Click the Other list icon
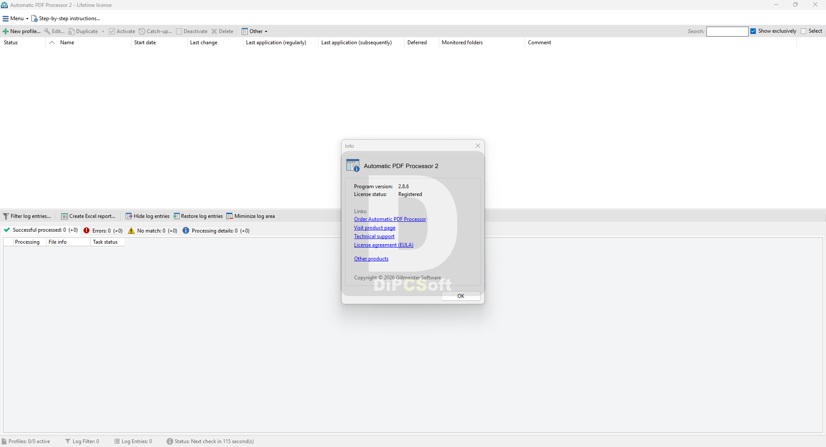The width and height of the screenshot is (826, 447). [x=245, y=31]
